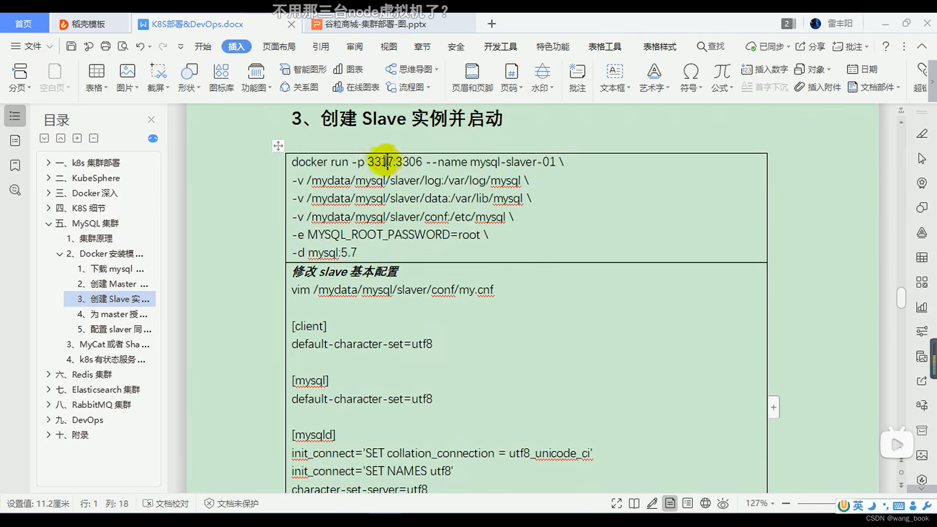Insert a table with 表格 icon
This screenshot has height=527, width=937.
[96, 77]
